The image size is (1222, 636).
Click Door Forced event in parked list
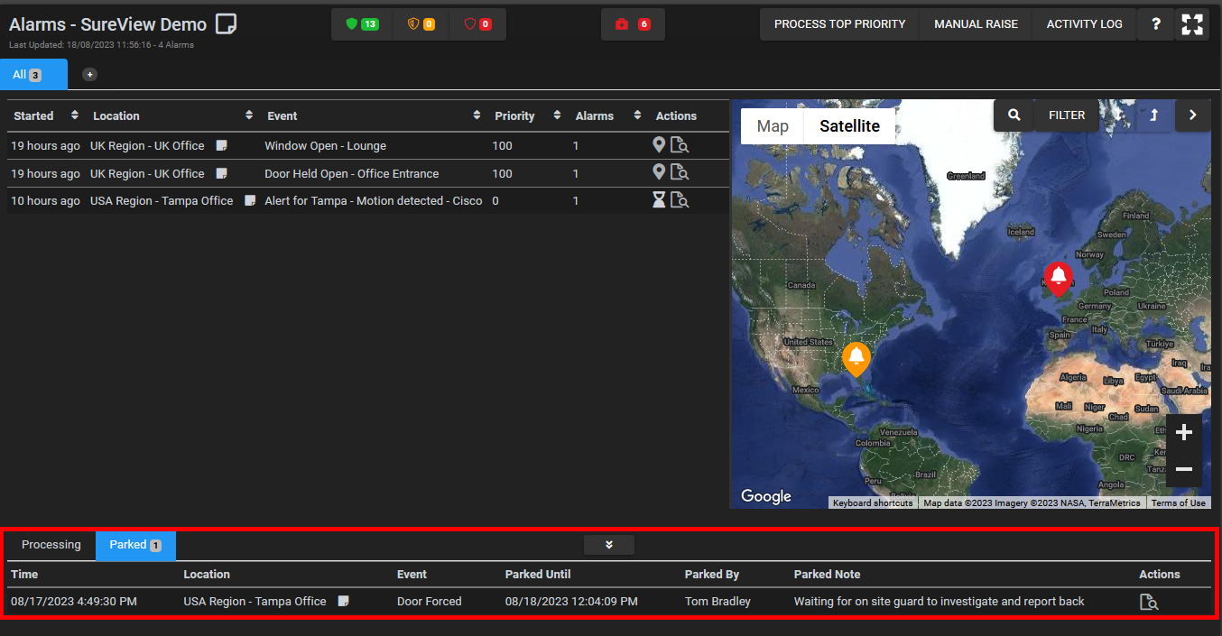[x=429, y=602]
